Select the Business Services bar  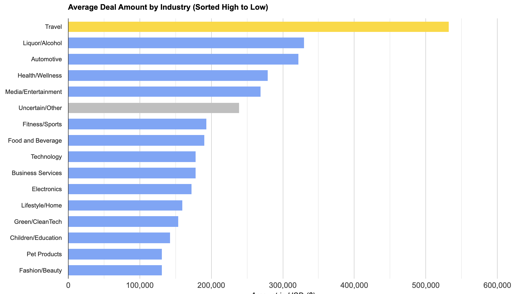tap(132, 173)
